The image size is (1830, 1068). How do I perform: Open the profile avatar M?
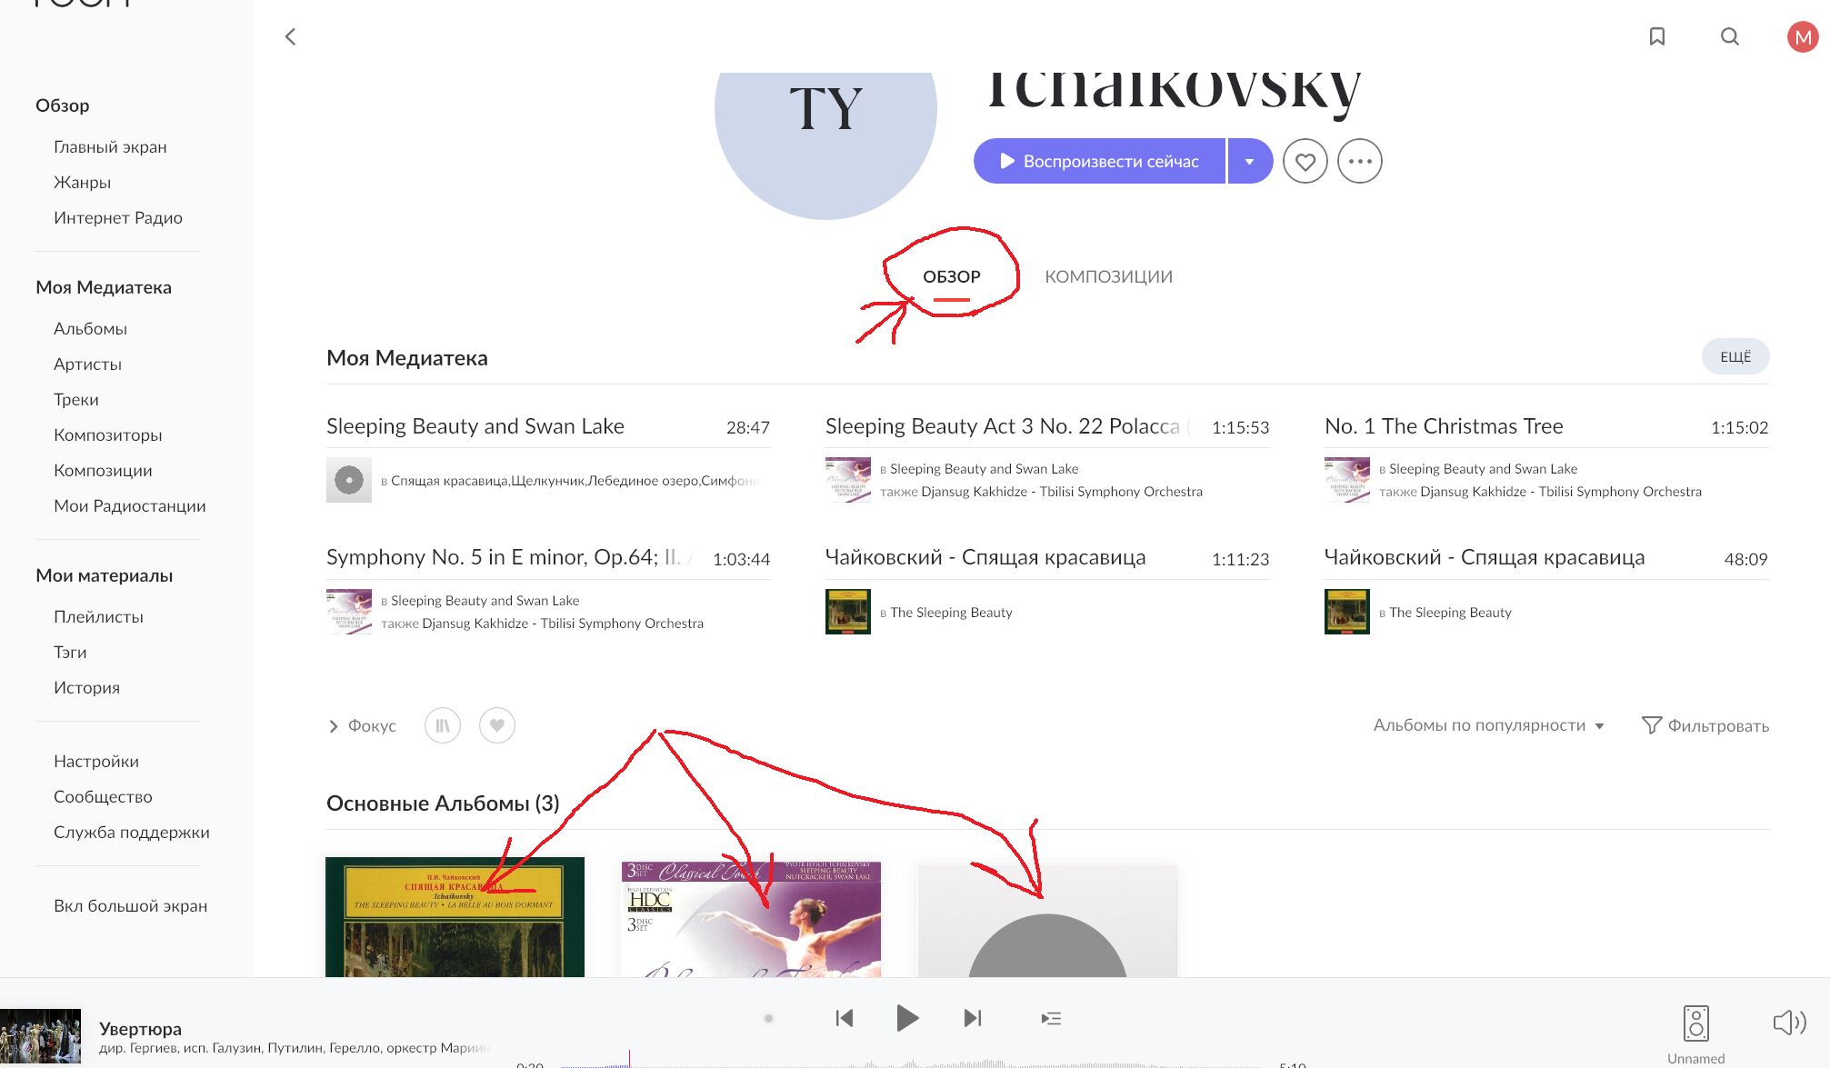pyautogui.click(x=1802, y=36)
